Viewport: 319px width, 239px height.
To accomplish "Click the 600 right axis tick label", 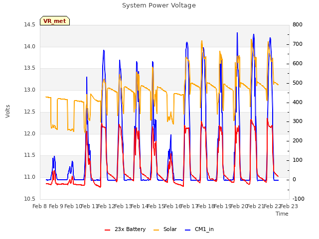I will tap(298, 63).
